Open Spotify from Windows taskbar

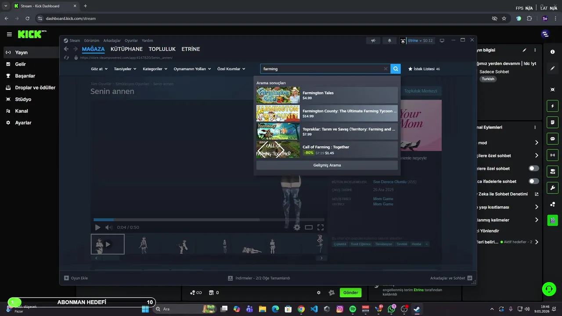[x=353, y=309]
